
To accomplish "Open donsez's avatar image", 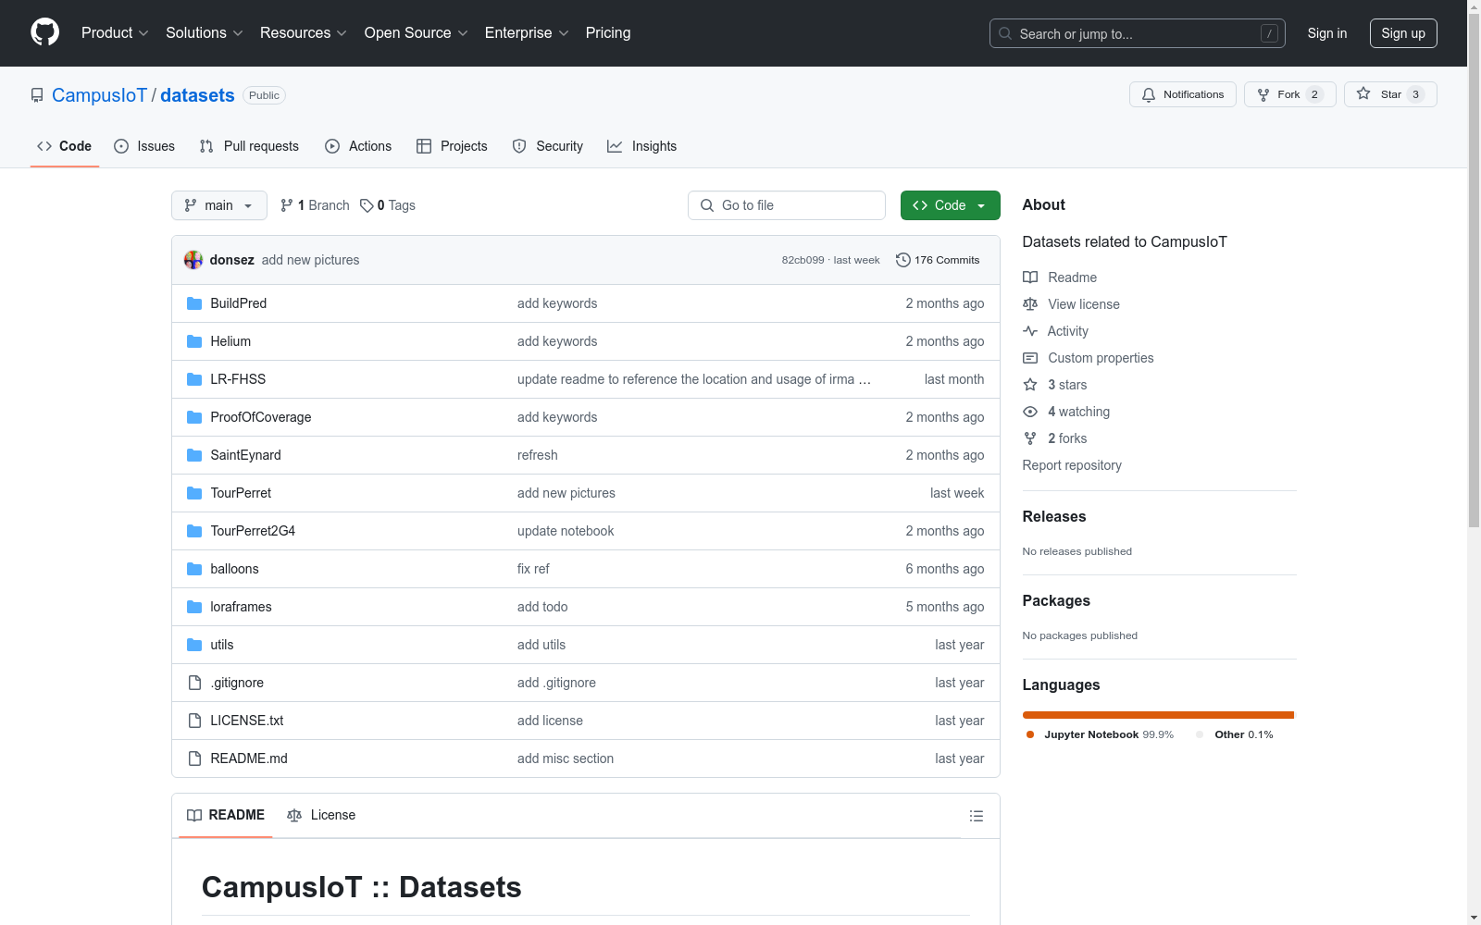I will [193, 260].
